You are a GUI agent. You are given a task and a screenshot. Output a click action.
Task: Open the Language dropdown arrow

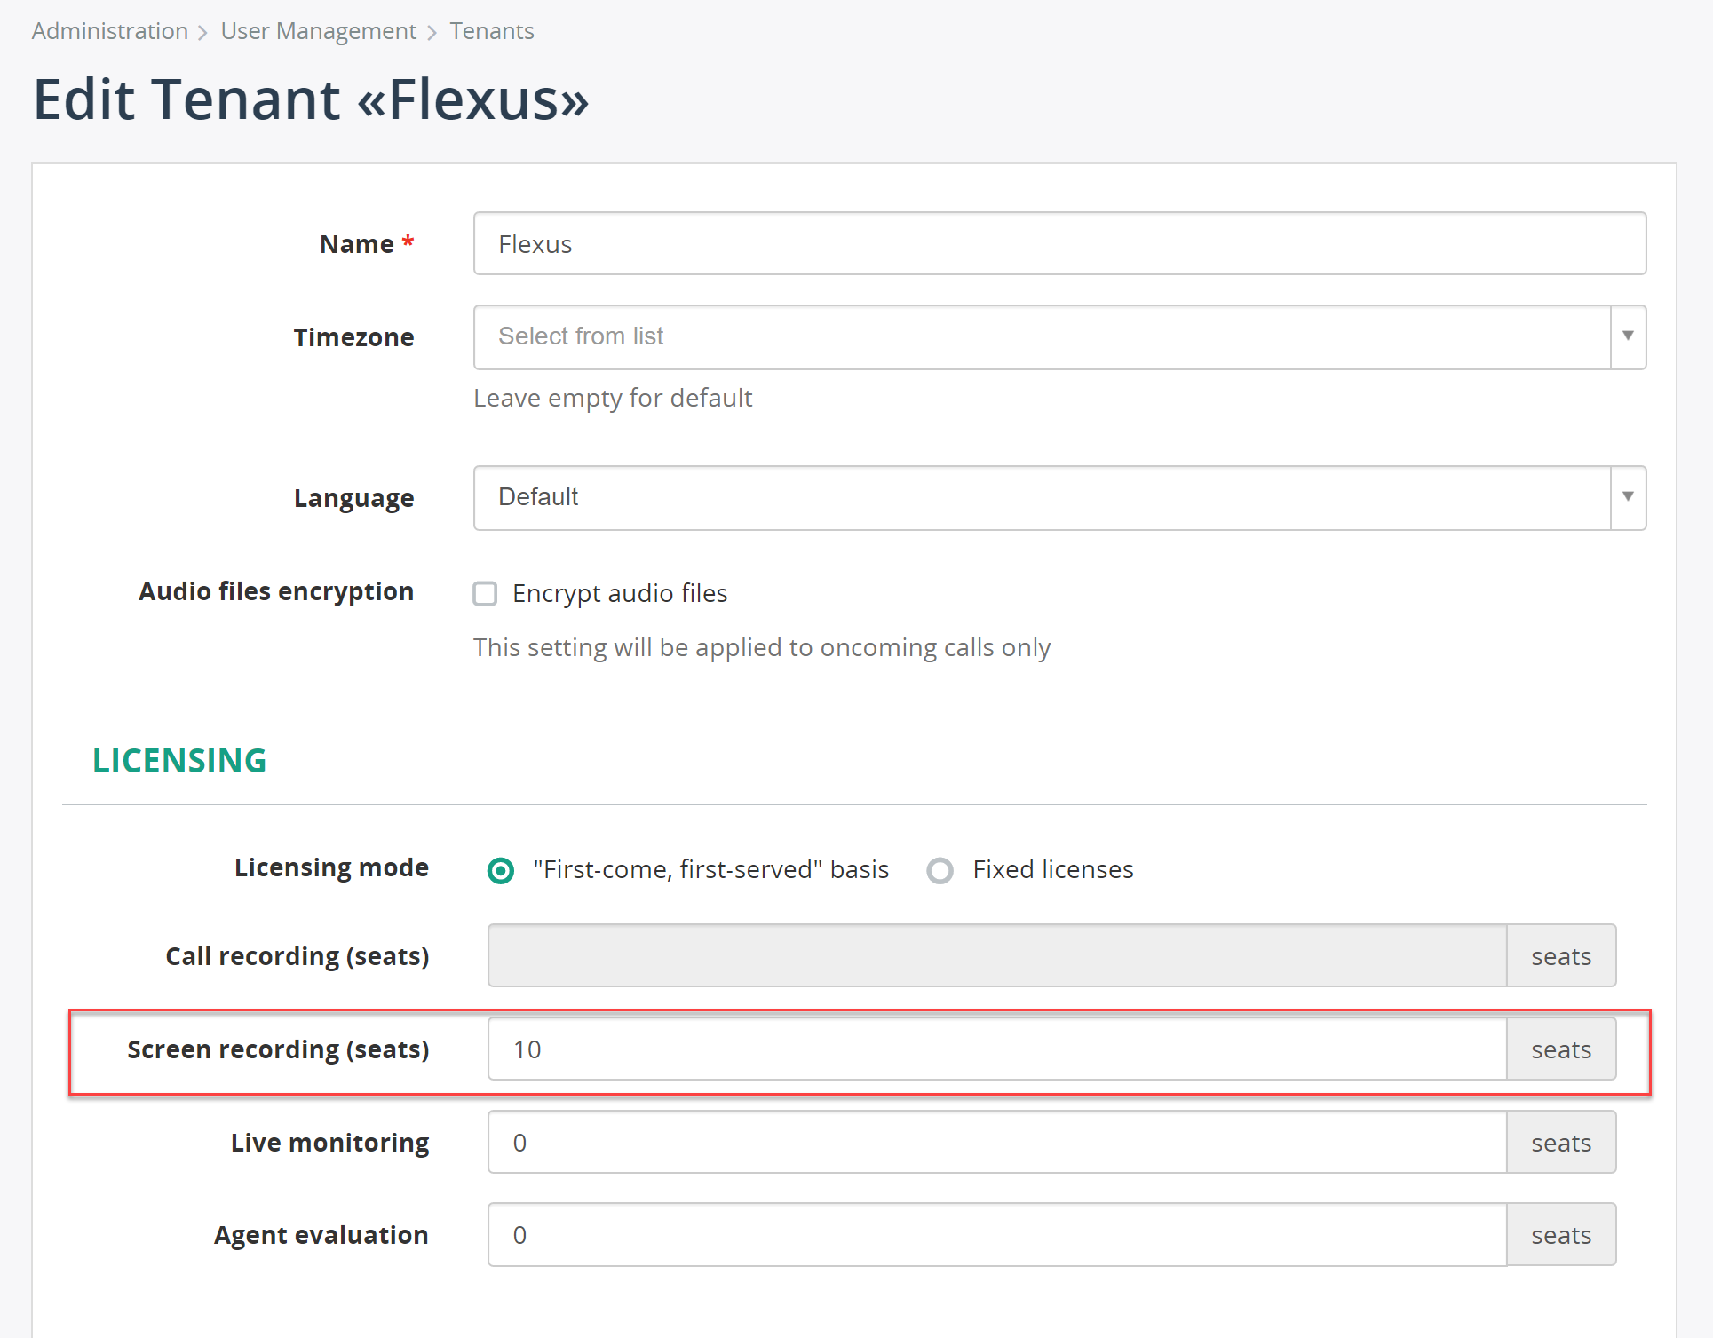[x=1628, y=497]
